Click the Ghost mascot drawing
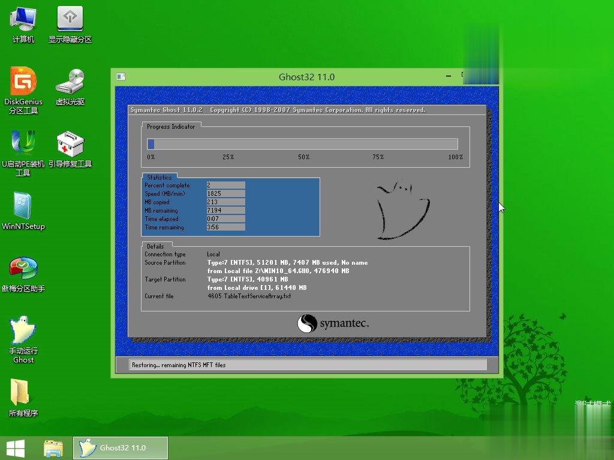The width and height of the screenshot is (614, 460). click(402, 210)
